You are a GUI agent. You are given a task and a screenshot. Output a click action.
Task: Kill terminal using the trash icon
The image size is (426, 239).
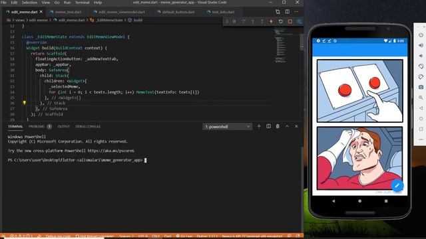[x=278, y=126]
